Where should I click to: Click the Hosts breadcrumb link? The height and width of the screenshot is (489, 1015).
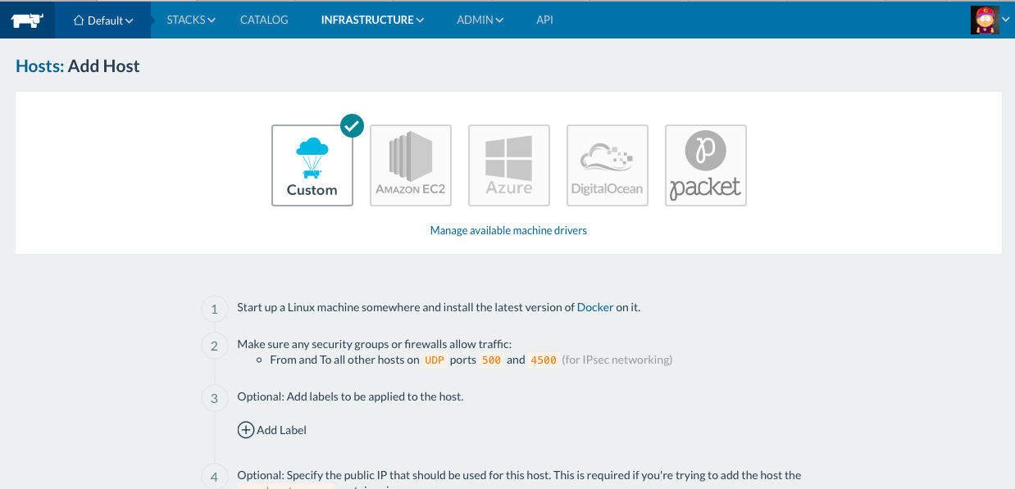pyautogui.click(x=39, y=66)
